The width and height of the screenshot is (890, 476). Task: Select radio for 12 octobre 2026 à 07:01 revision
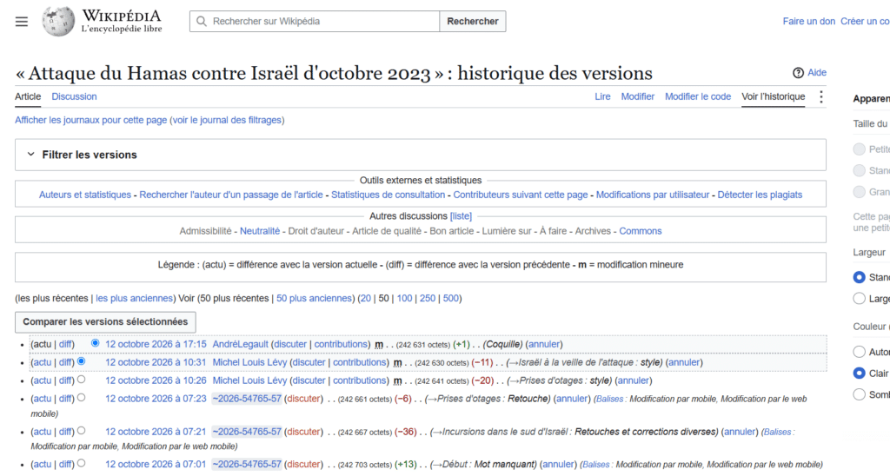pyautogui.click(x=81, y=463)
